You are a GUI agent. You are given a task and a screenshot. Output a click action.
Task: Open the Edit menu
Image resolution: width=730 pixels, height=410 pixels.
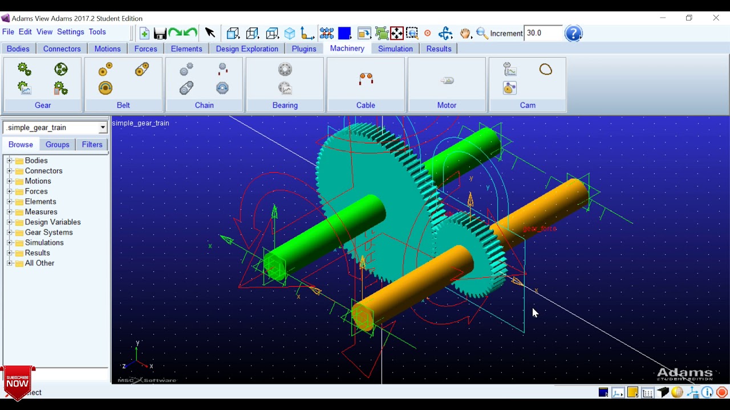pyautogui.click(x=25, y=32)
